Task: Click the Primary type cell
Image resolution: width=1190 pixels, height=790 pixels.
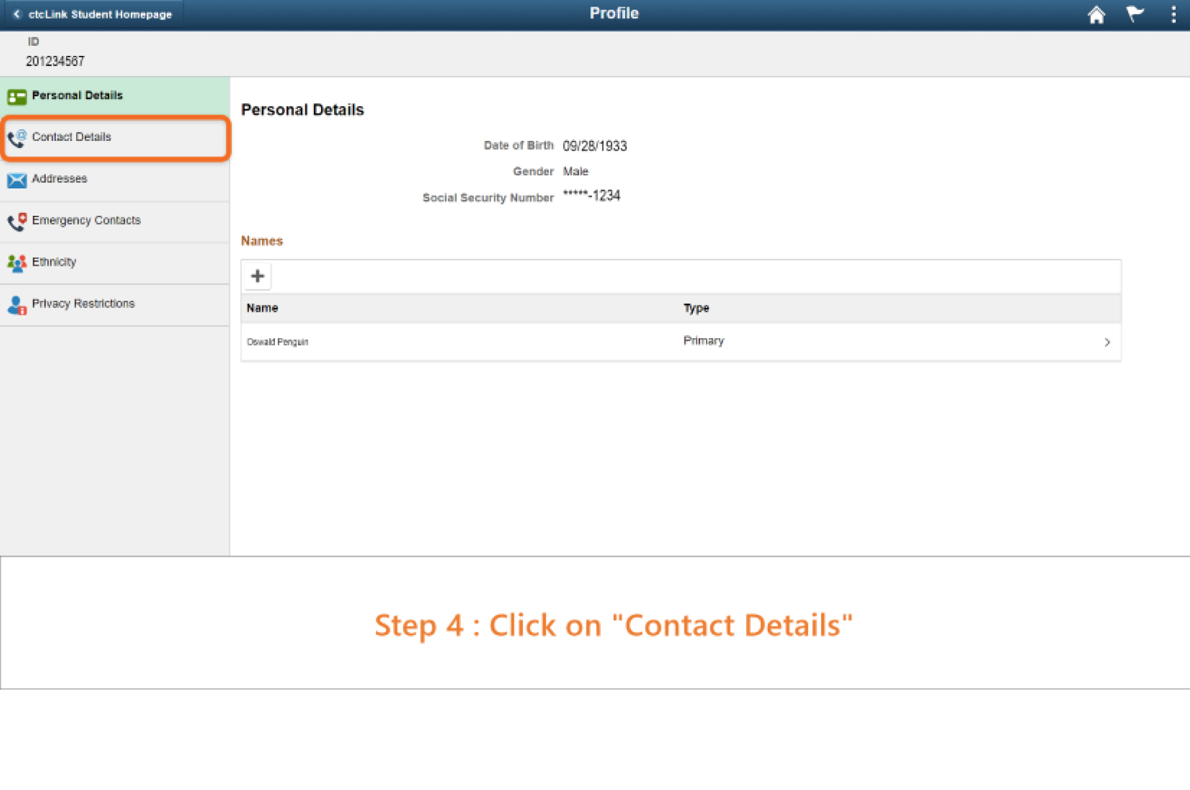Action: (x=704, y=341)
